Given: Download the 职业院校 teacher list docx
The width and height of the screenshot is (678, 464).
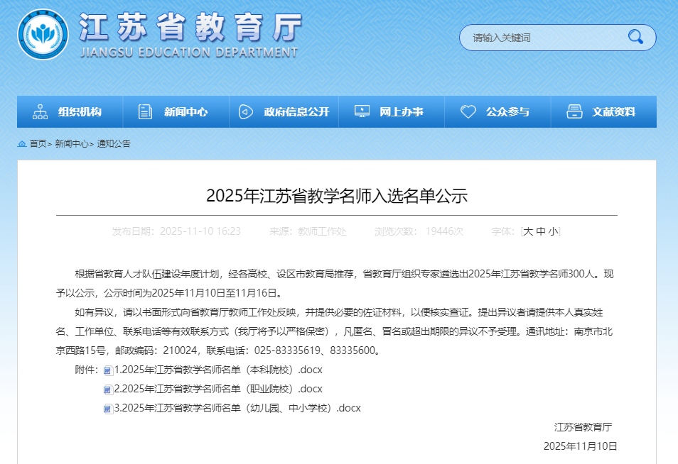Looking at the screenshot, I should [218, 389].
